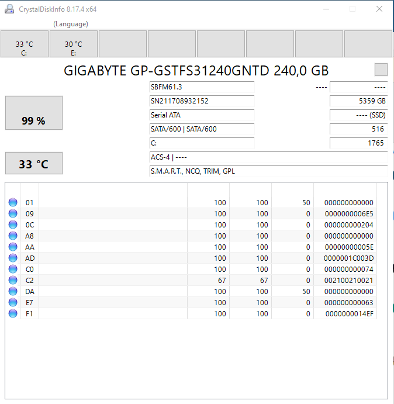Click threshold value 50 in row 01

point(306,203)
